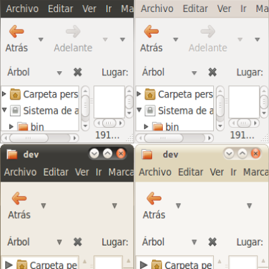Close the Árbol side pane in dark dev window
This screenshot has width=269, height=269.
point(77,242)
